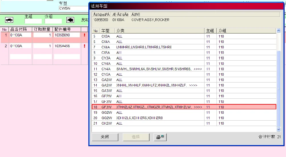The image size is (286, 157).
Task: Click red exclamation mark in row 1
Action: 84,35
